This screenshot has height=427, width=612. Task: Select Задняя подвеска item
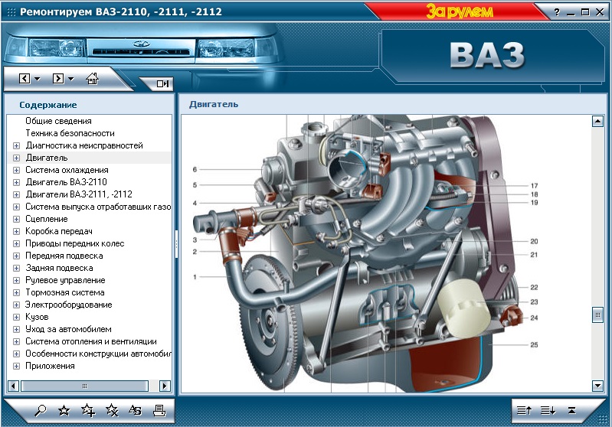point(59,268)
